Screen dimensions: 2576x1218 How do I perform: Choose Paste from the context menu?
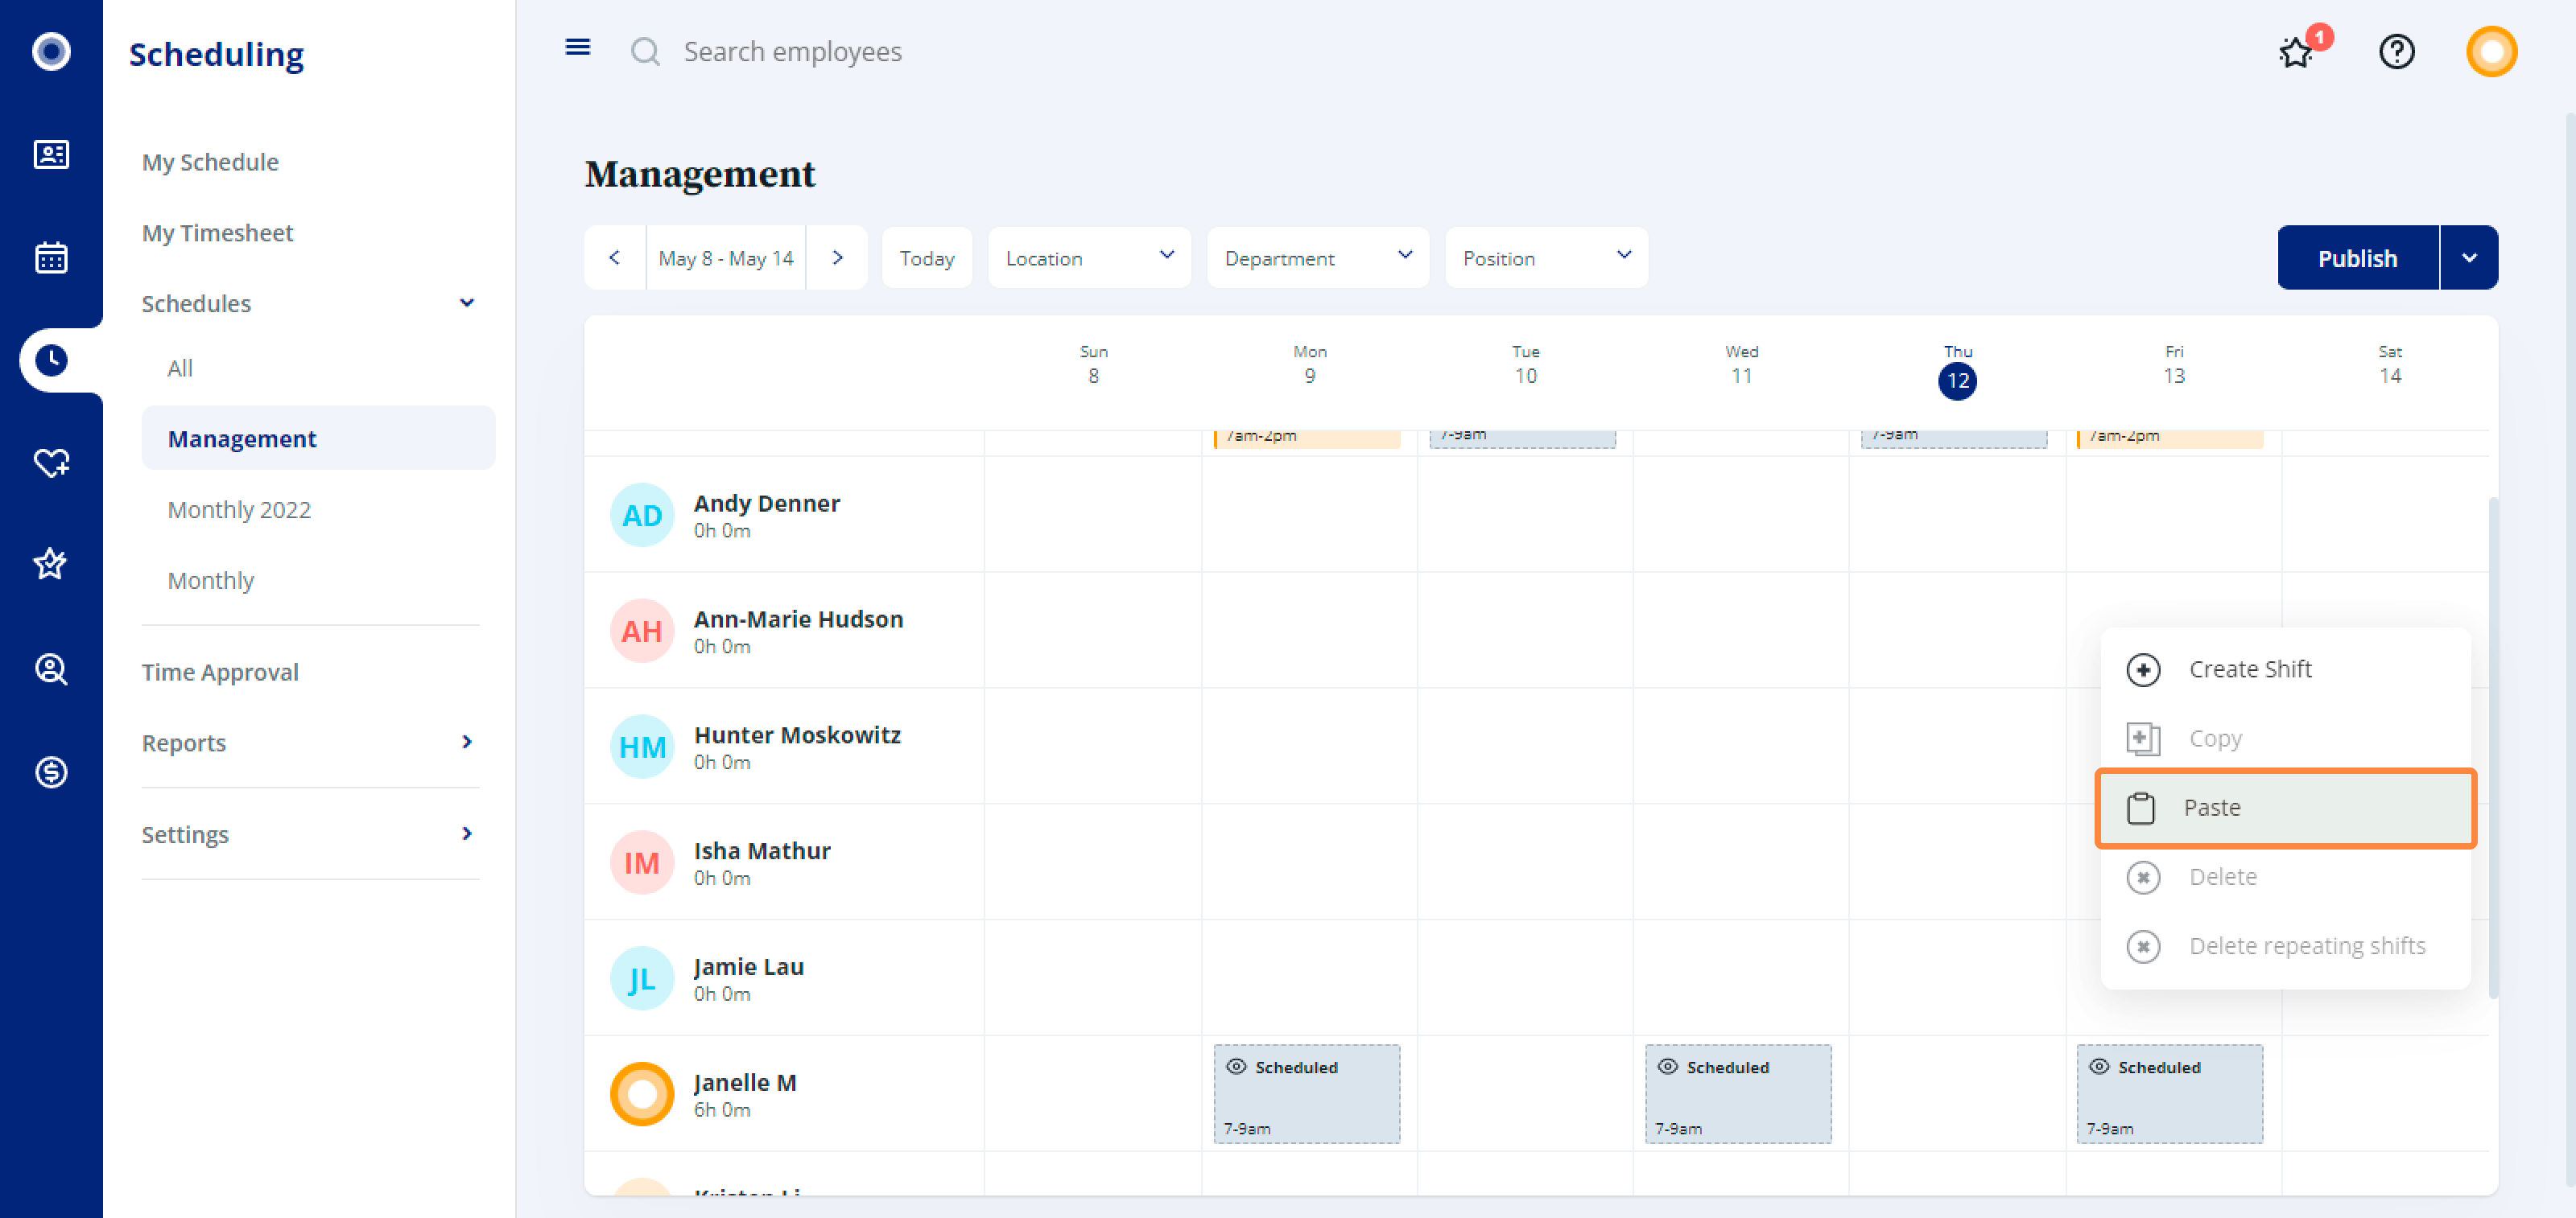(2285, 808)
